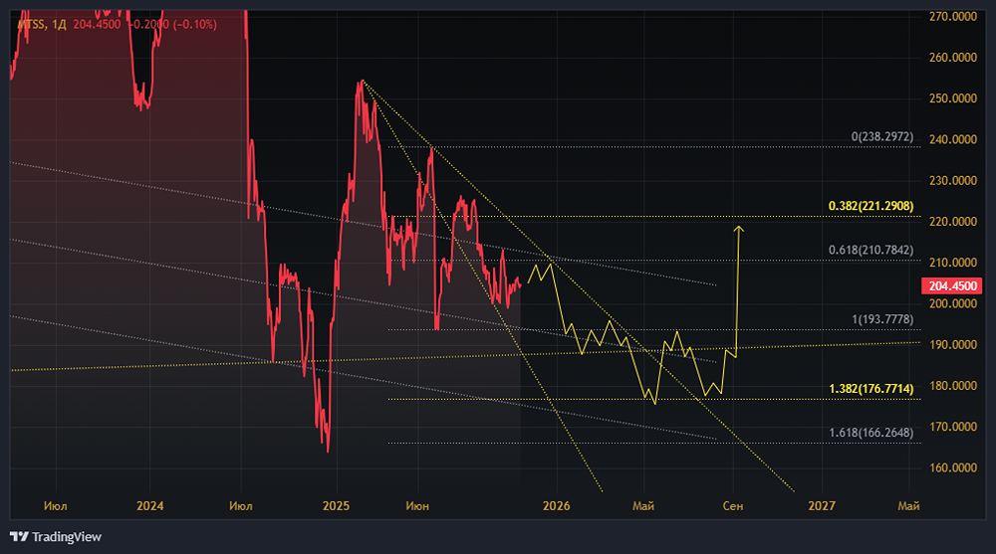Click the Июн time axis label
The image size is (996, 554).
tap(417, 506)
